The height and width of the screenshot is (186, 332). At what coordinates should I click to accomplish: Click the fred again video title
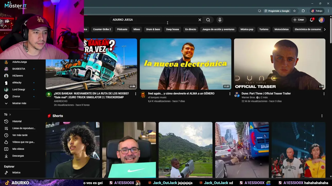click(x=181, y=94)
